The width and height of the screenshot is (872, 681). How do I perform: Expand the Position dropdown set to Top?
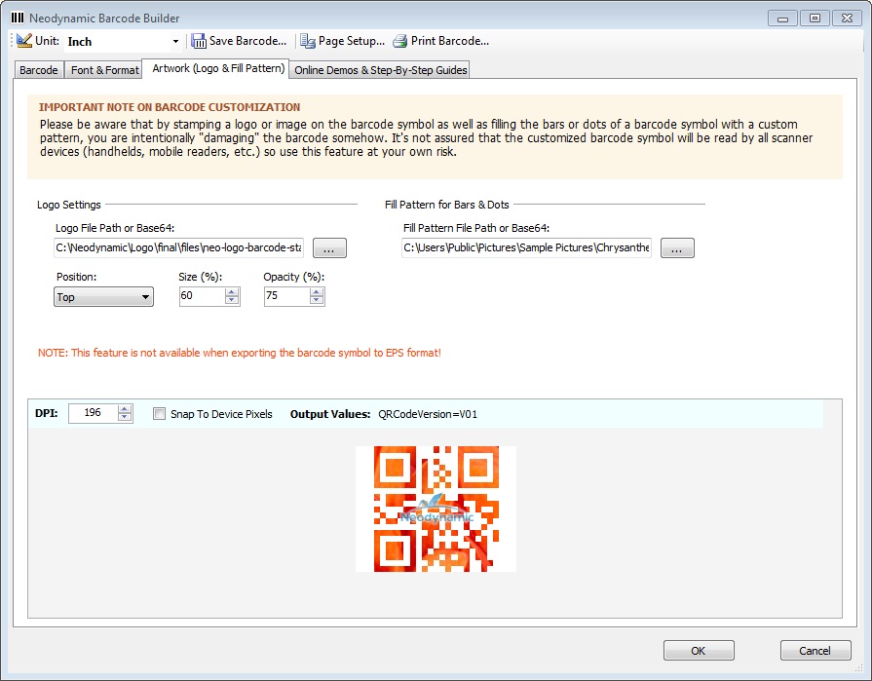[x=103, y=297]
